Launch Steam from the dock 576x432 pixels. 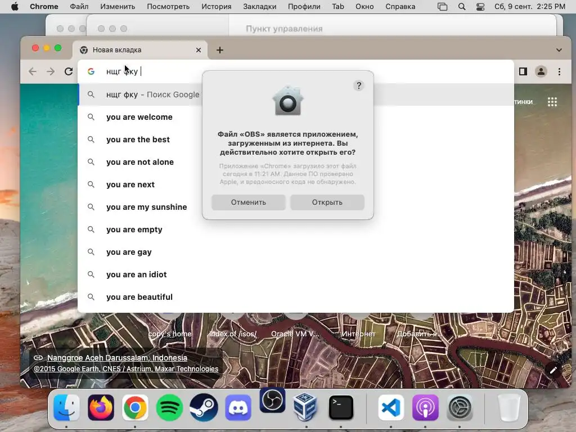click(x=204, y=408)
